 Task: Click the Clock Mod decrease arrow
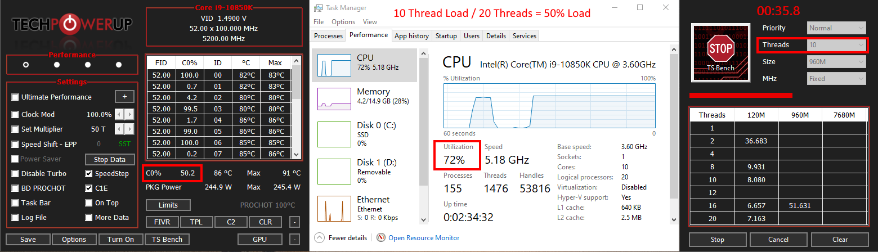(119, 114)
